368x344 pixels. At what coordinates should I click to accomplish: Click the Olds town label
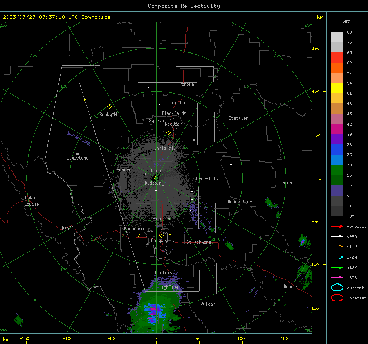(156, 171)
